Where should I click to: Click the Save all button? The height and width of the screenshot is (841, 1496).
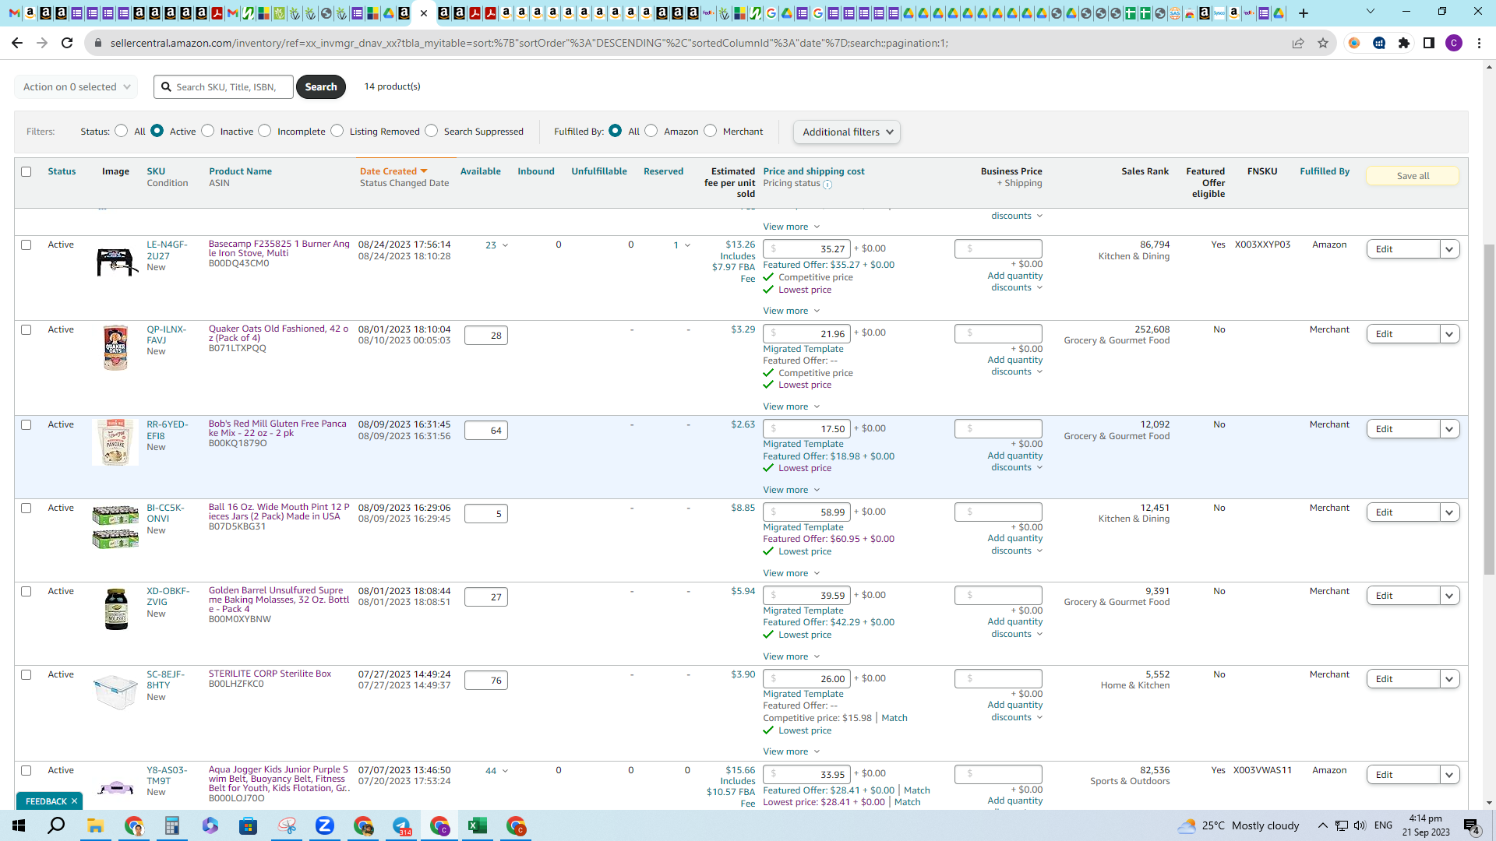click(1413, 176)
